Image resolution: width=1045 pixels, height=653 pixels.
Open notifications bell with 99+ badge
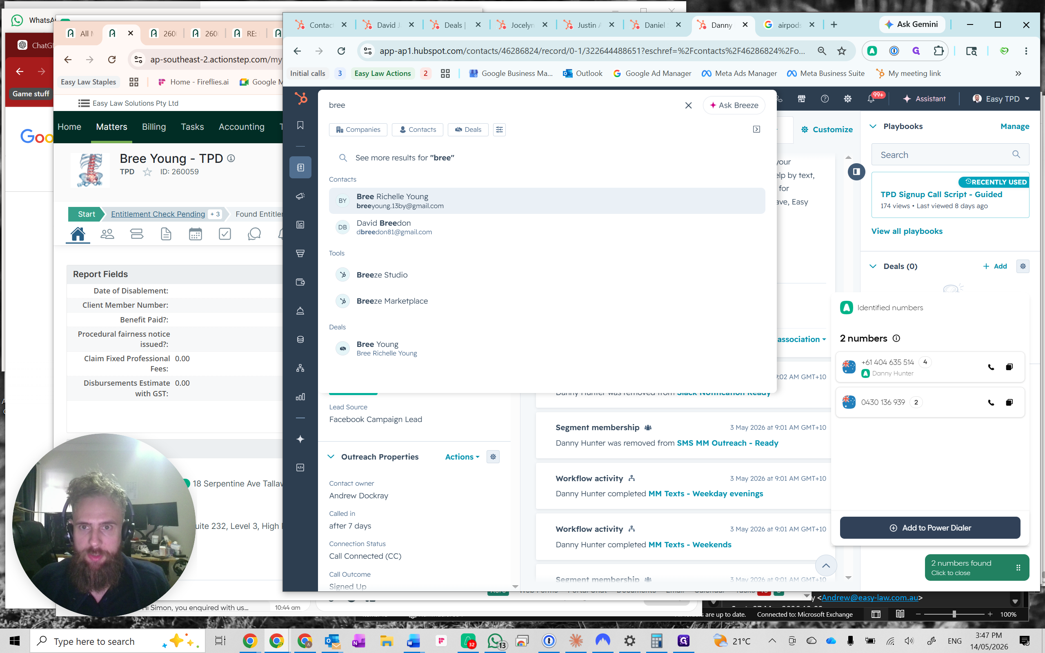872,99
